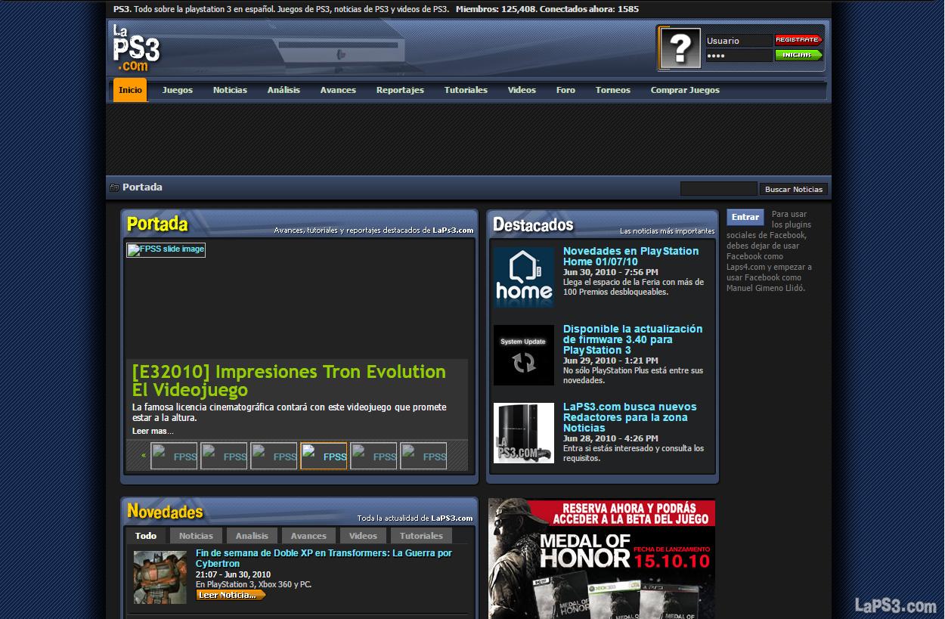Click the Usuario username field
Screen dimensions: 945x619
coord(738,41)
